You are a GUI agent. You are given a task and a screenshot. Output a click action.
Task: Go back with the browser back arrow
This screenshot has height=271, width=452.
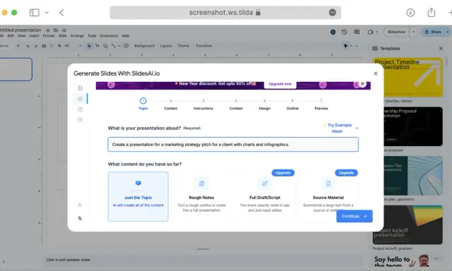click(x=61, y=13)
